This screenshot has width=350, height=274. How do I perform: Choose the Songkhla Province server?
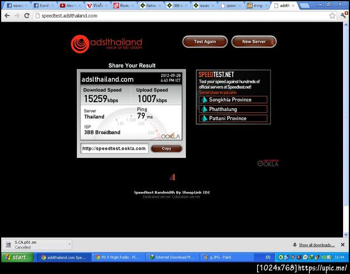(233, 100)
